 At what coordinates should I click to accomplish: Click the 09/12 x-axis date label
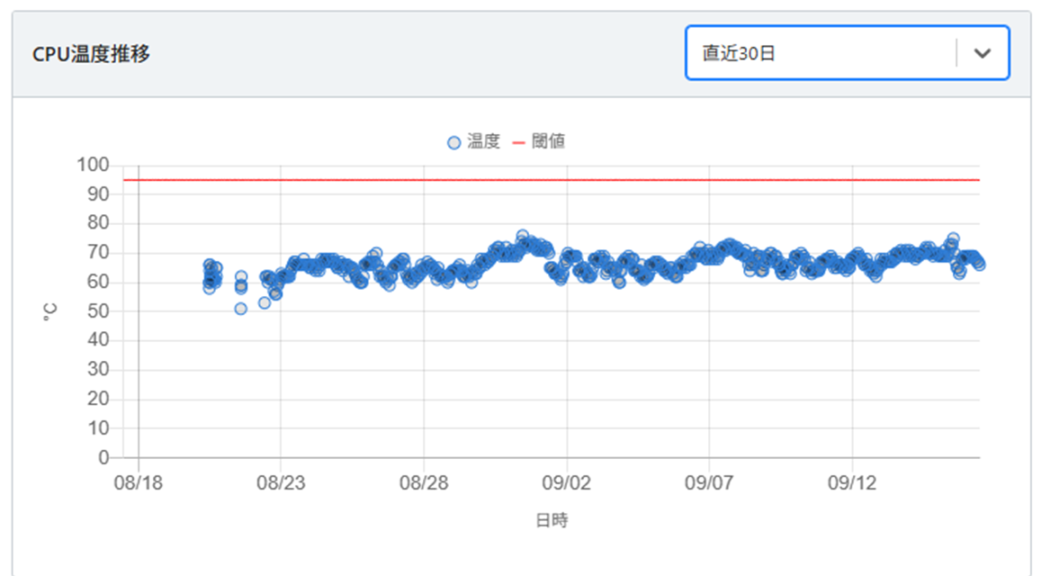pos(852,483)
